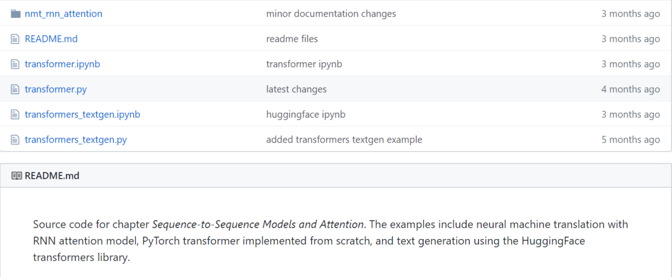This screenshot has width=672, height=277.
Task: Open transformers_textgen.py file
Action: tap(75, 139)
